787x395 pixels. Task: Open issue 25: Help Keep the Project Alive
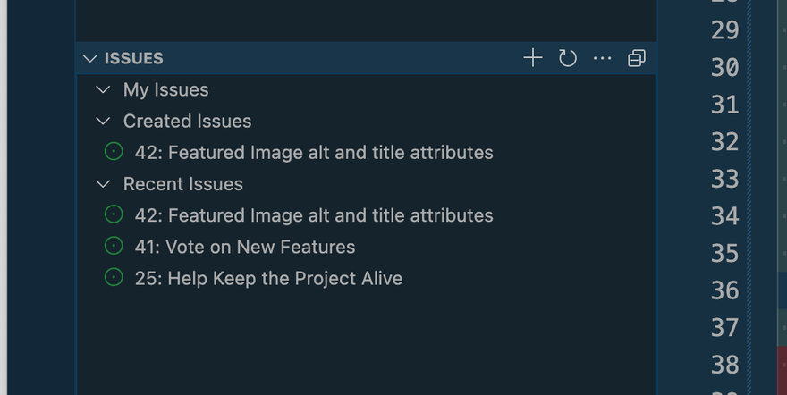(x=268, y=278)
